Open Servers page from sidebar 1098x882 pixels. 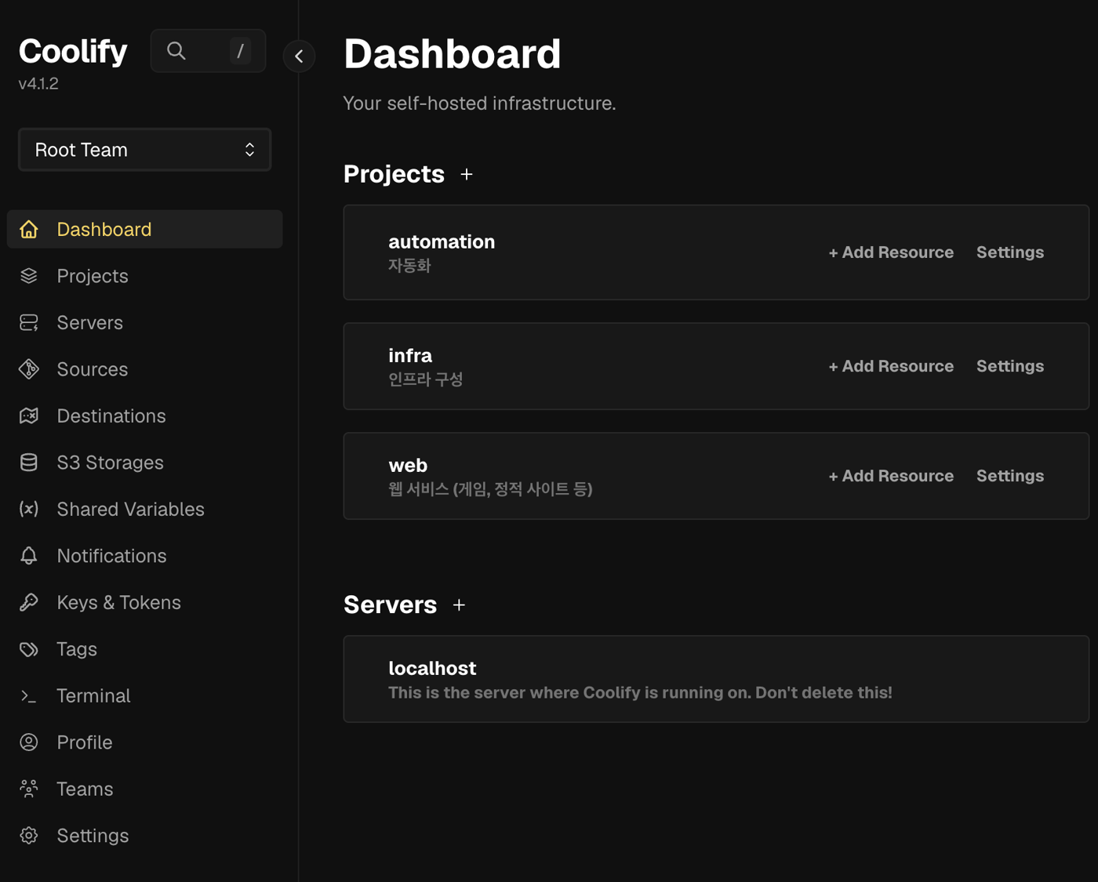click(x=145, y=322)
